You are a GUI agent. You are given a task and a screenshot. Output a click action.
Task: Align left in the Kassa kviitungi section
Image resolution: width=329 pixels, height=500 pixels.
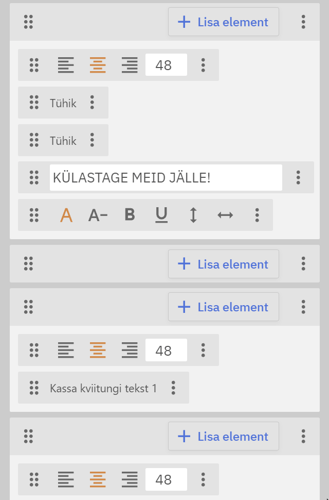pyautogui.click(x=66, y=350)
